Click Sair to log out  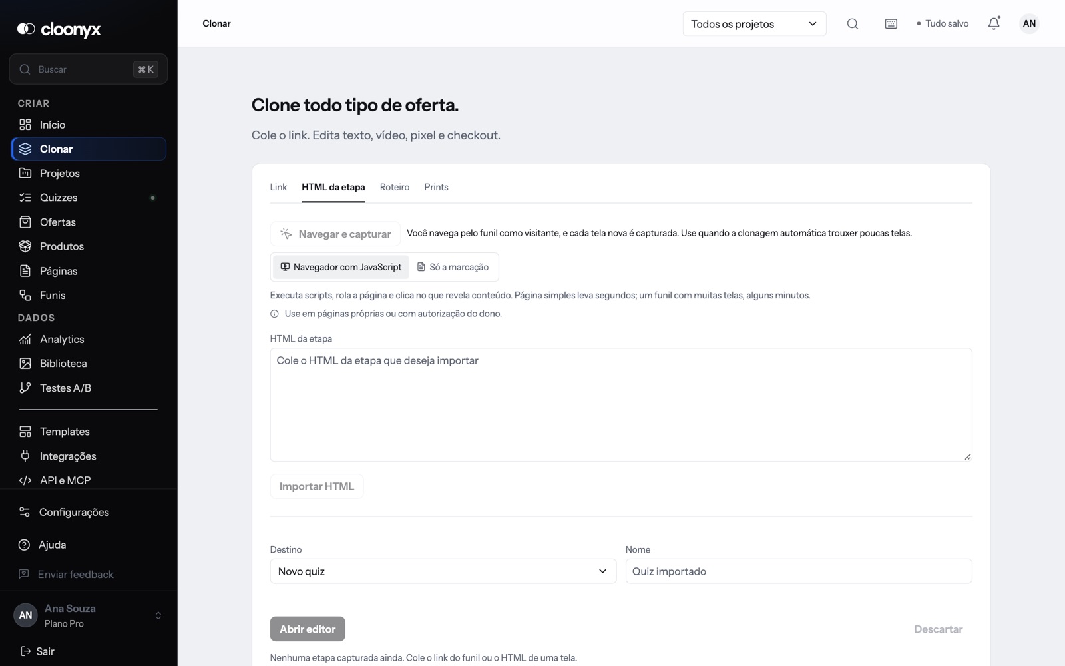coord(37,651)
